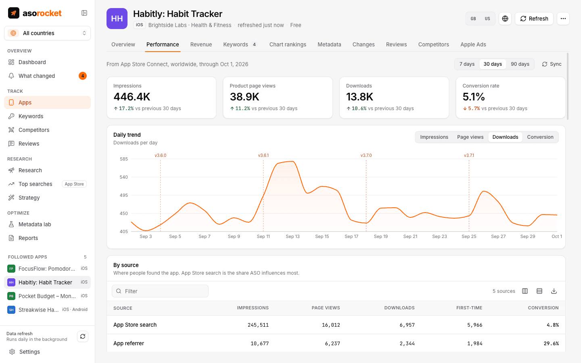
Task: Show Conversion daily trend
Action: click(x=540, y=137)
